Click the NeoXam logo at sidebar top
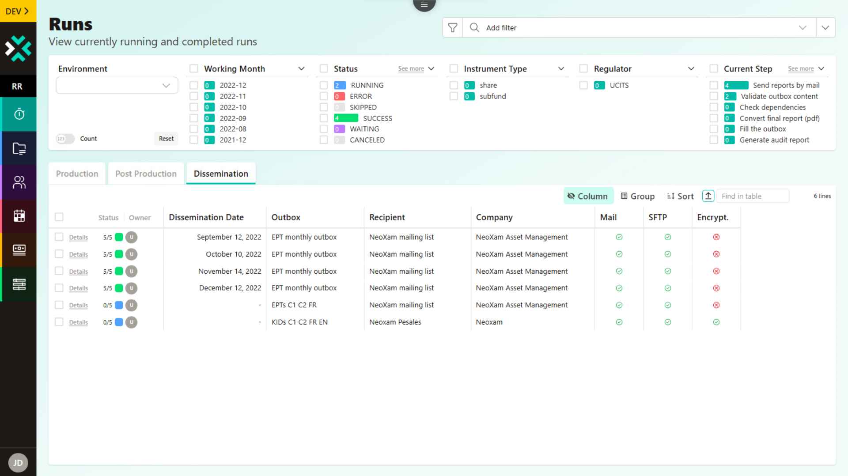848x476 pixels. [x=18, y=48]
